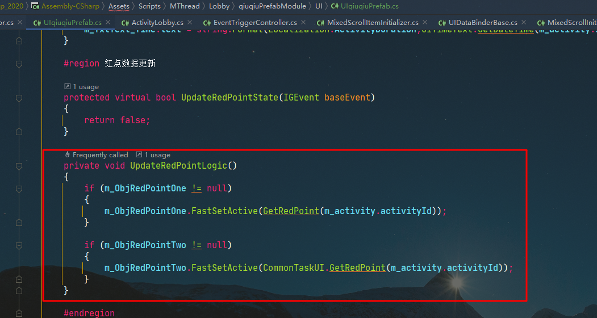Switch to the UIDataBinderBase.cs tab

[483, 23]
